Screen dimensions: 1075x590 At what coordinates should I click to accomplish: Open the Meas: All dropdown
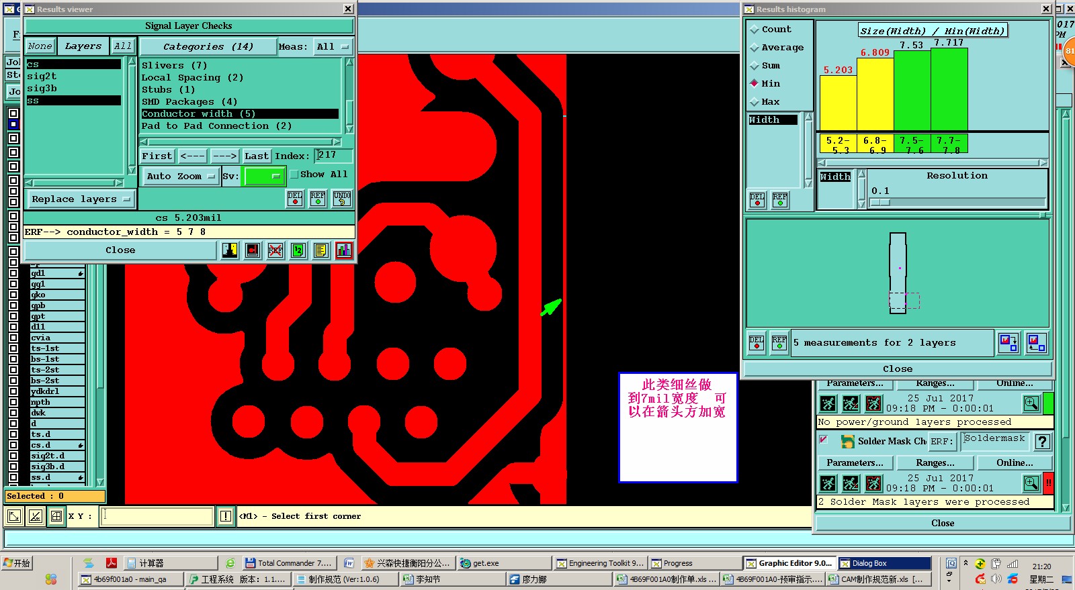[x=333, y=47]
